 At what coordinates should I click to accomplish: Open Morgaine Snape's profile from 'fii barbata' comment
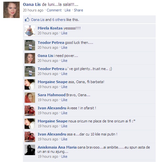pos(52,82)
